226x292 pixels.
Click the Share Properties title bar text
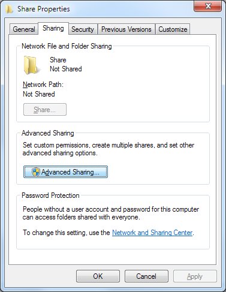(44, 9)
